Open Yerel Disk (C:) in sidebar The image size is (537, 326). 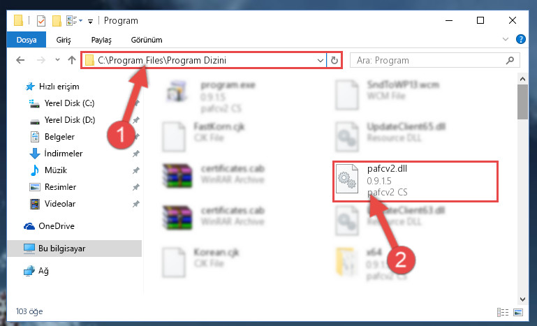point(69,103)
